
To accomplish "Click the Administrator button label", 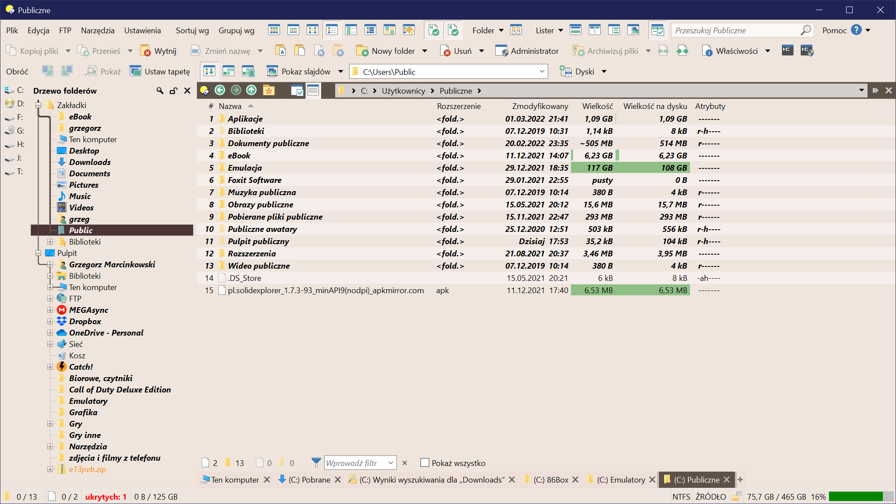I will 535,51.
